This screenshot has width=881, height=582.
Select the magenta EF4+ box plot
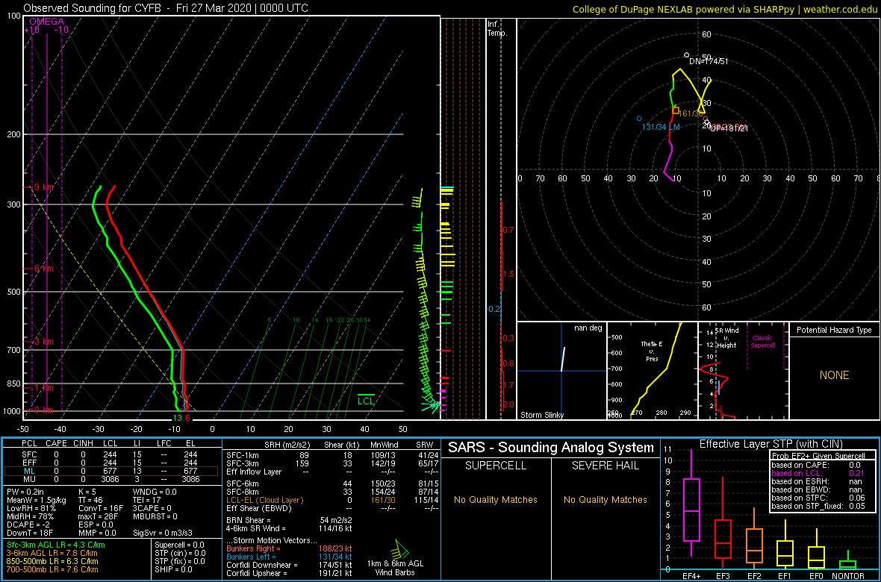click(x=691, y=512)
